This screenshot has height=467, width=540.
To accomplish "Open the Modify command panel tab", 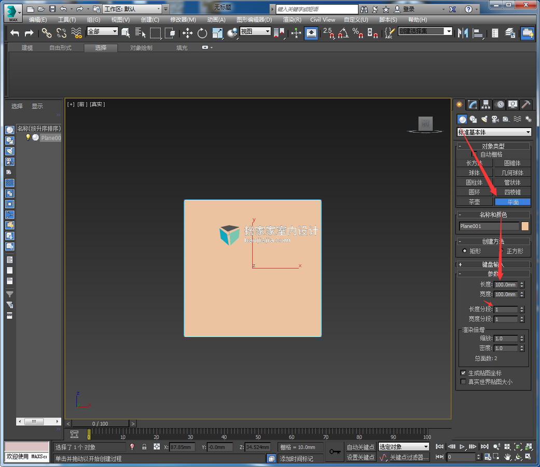I will click(473, 104).
